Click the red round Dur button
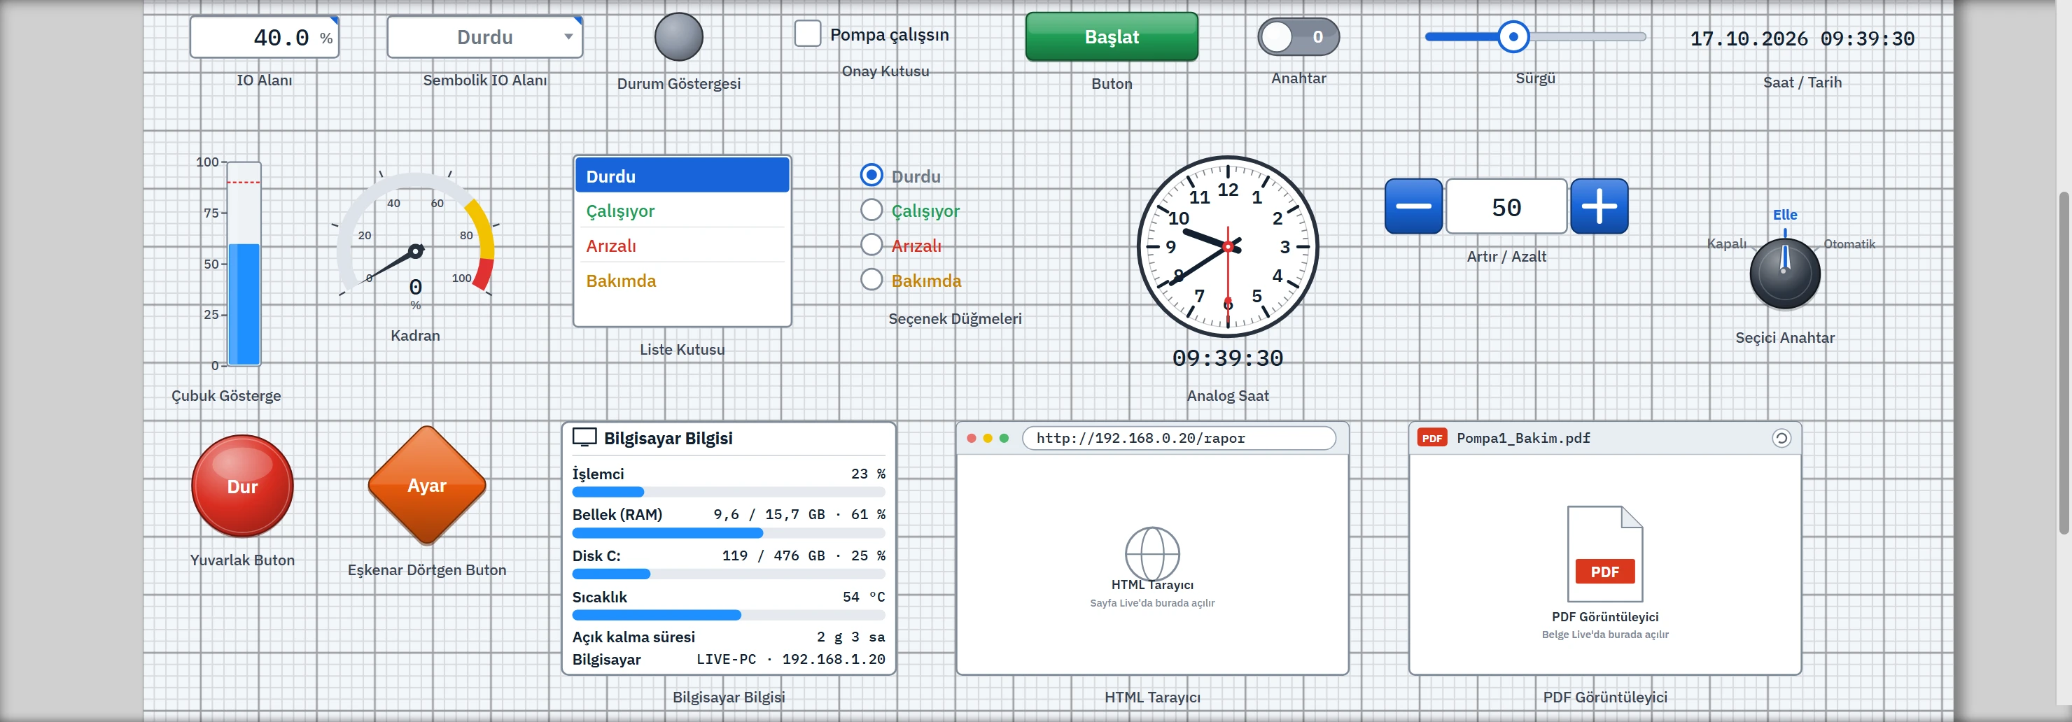The width and height of the screenshot is (2072, 722). point(242,486)
